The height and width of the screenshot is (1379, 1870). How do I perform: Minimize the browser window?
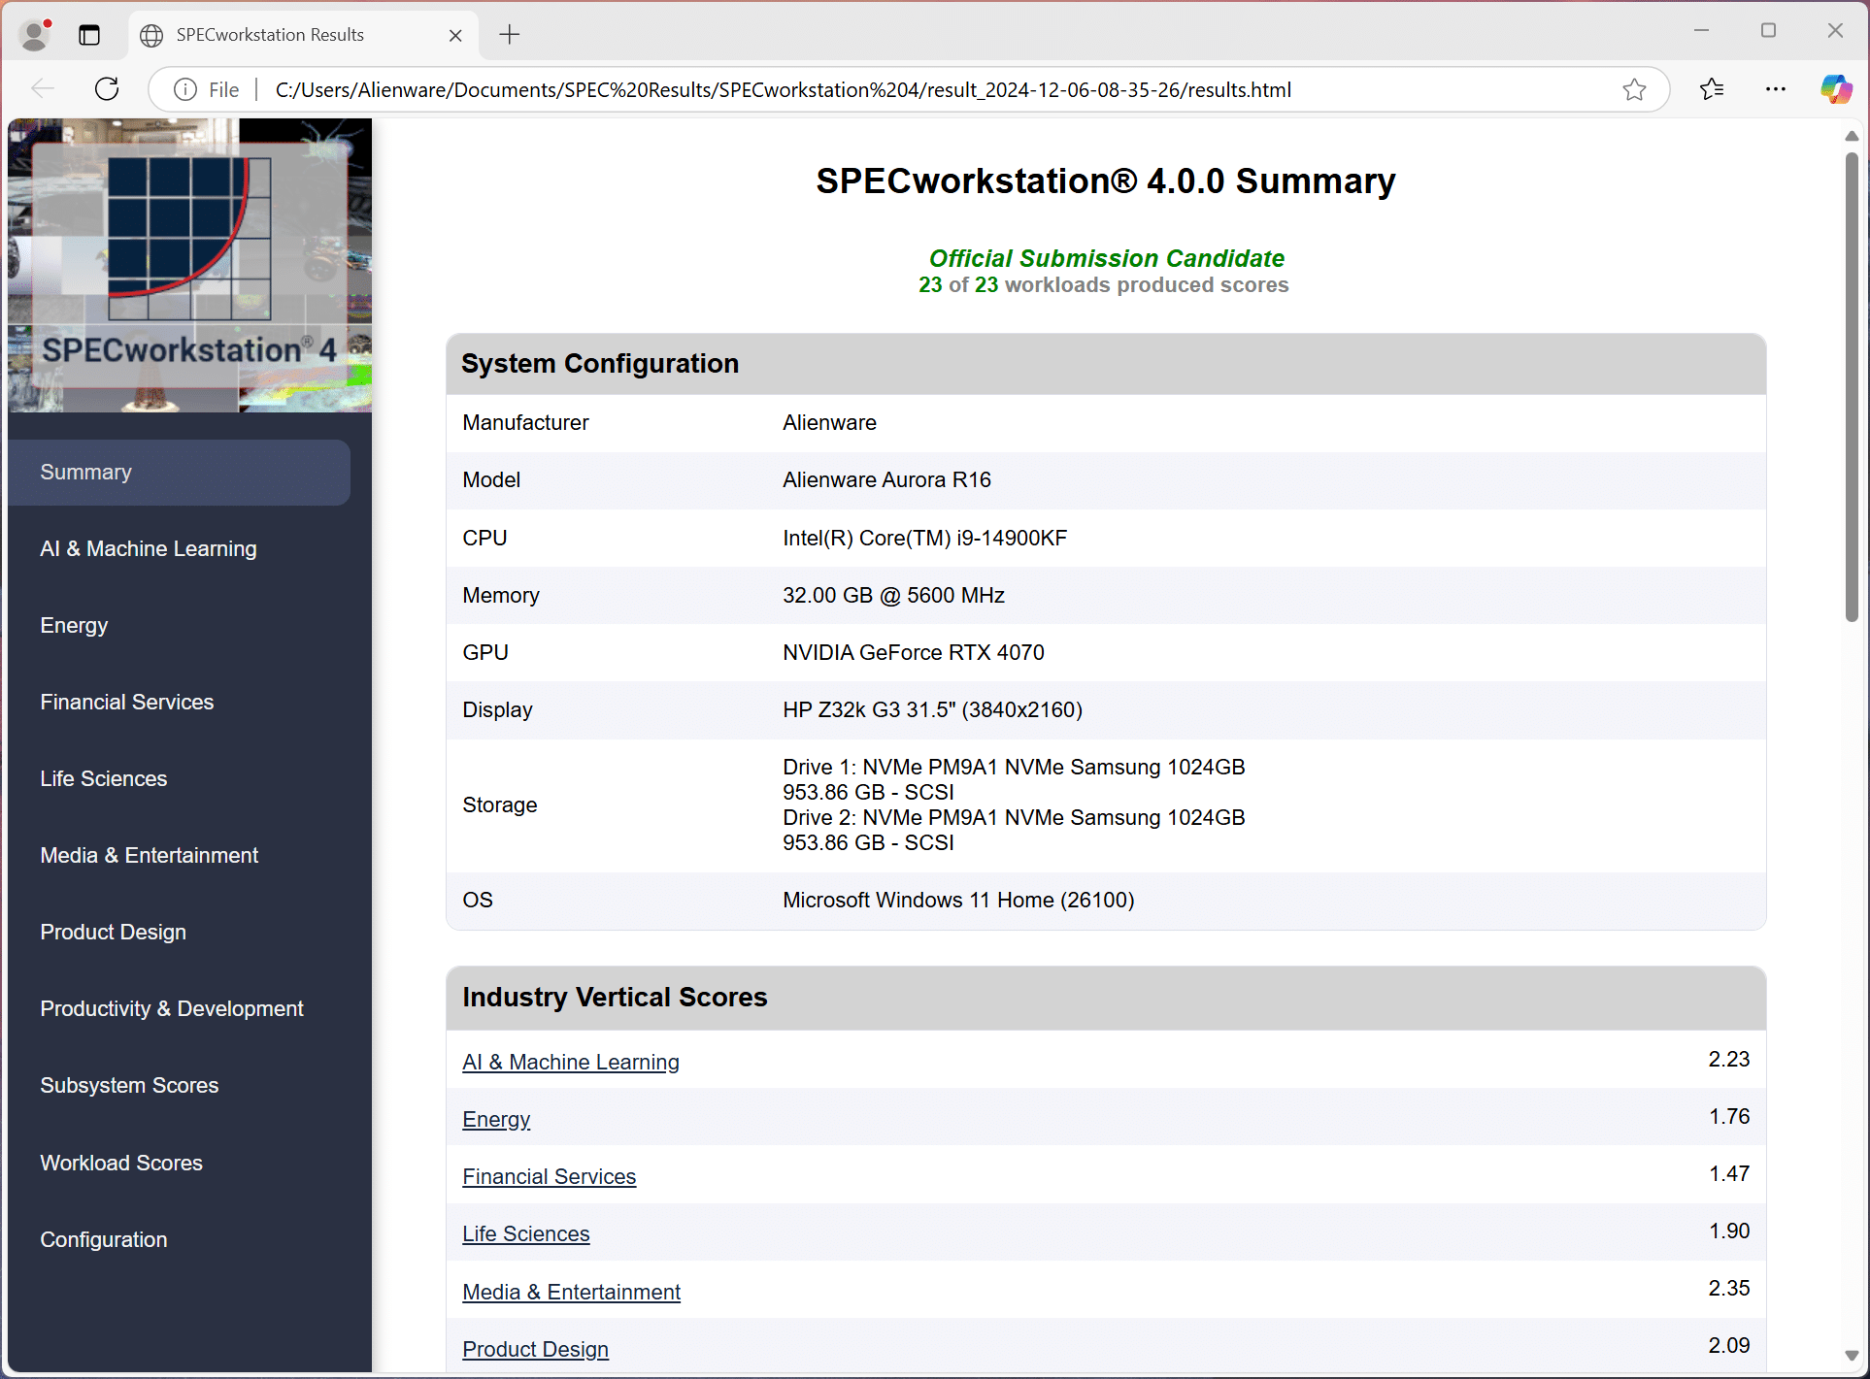click(x=1701, y=31)
